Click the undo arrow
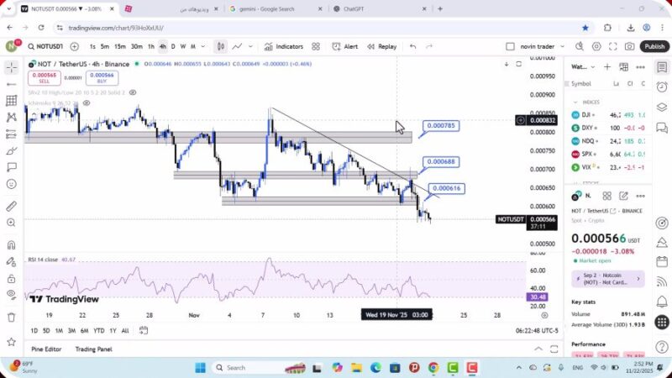The height and width of the screenshot is (378, 672). (412, 46)
